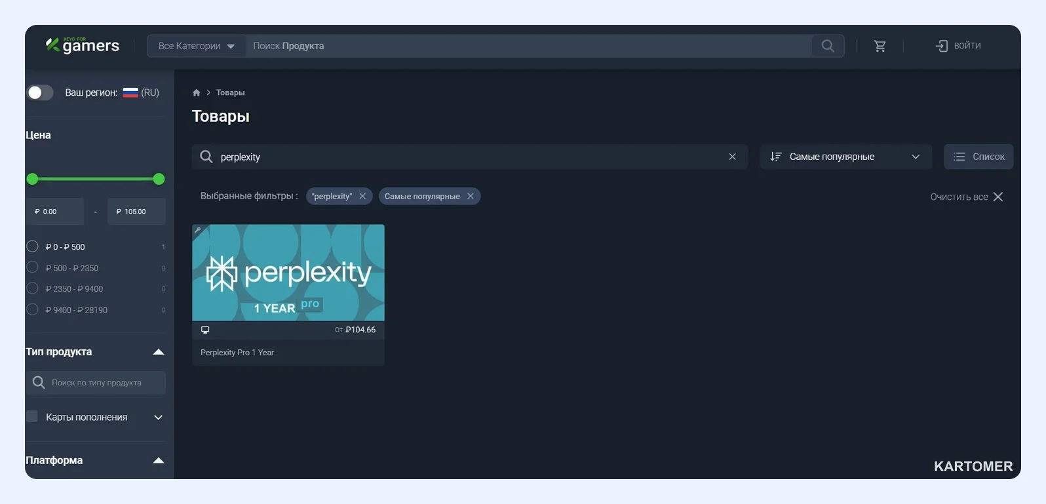
Task: Open the shopping cart icon
Action: click(880, 46)
